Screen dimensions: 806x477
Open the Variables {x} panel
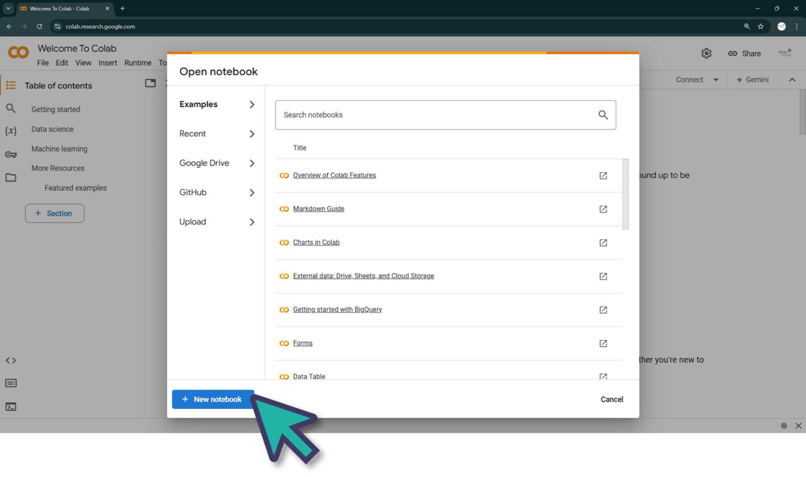(x=10, y=131)
